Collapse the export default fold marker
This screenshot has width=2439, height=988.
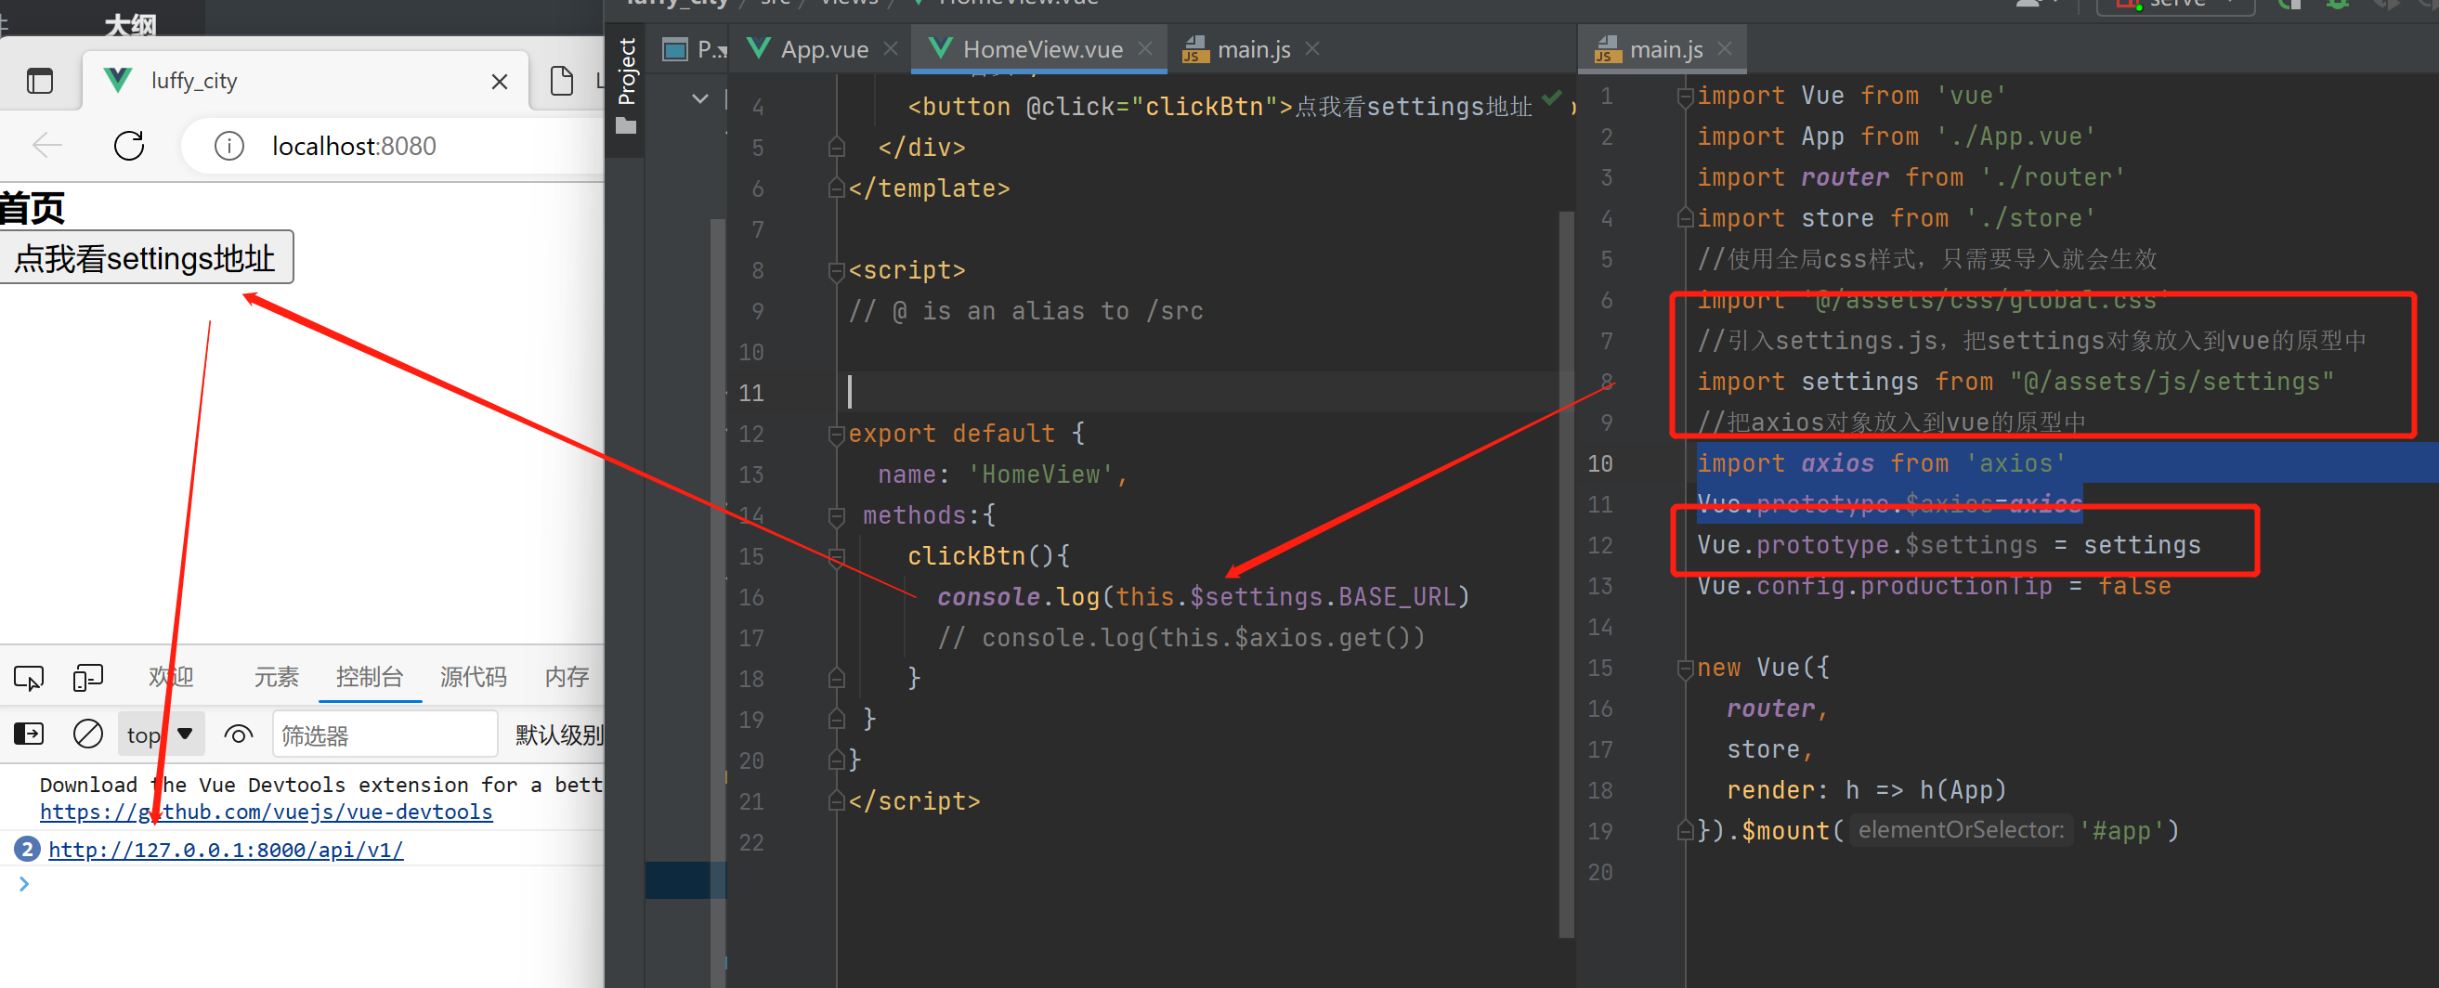click(836, 435)
